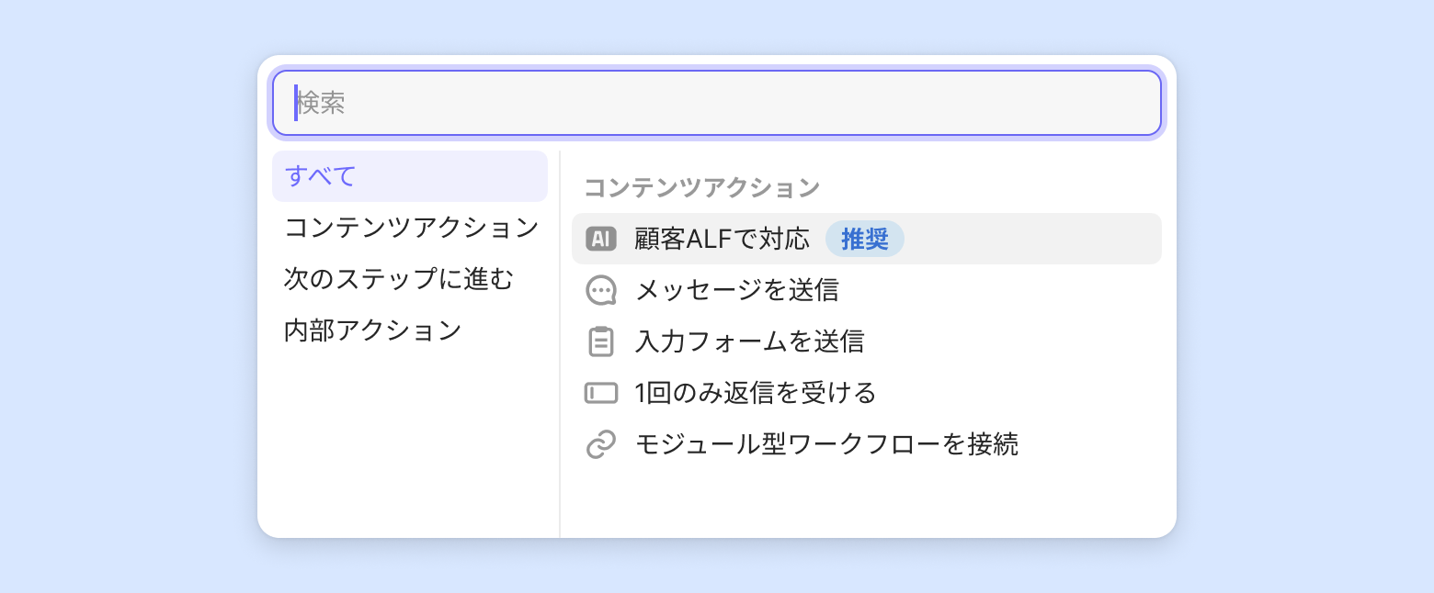Select the 入力フォームを送信 option

pyautogui.click(x=750, y=341)
